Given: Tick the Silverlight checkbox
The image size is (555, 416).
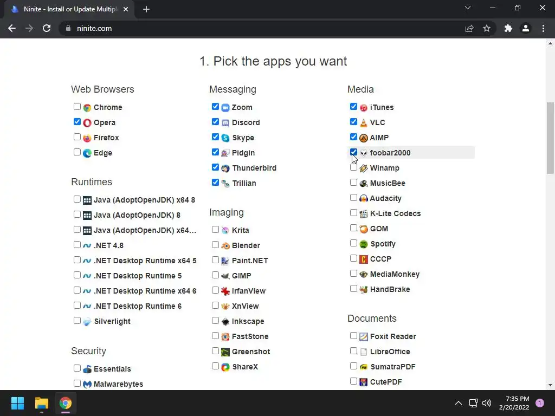Looking at the screenshot, I should 77,321.
